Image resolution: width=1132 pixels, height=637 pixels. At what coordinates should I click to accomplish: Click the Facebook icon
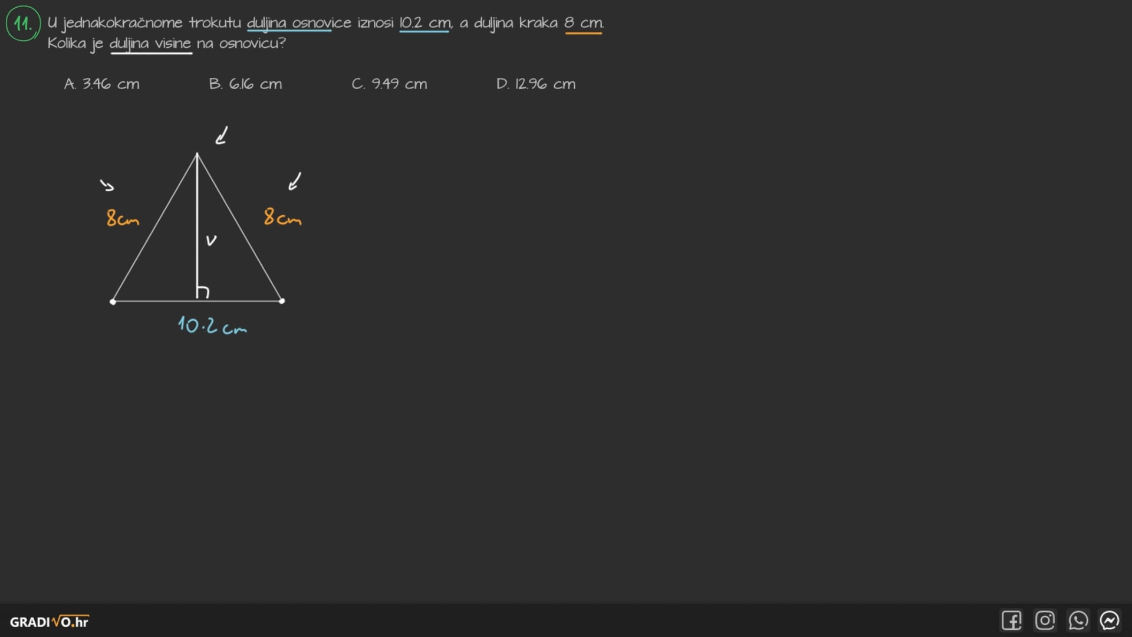click(x=1011, y=620)
